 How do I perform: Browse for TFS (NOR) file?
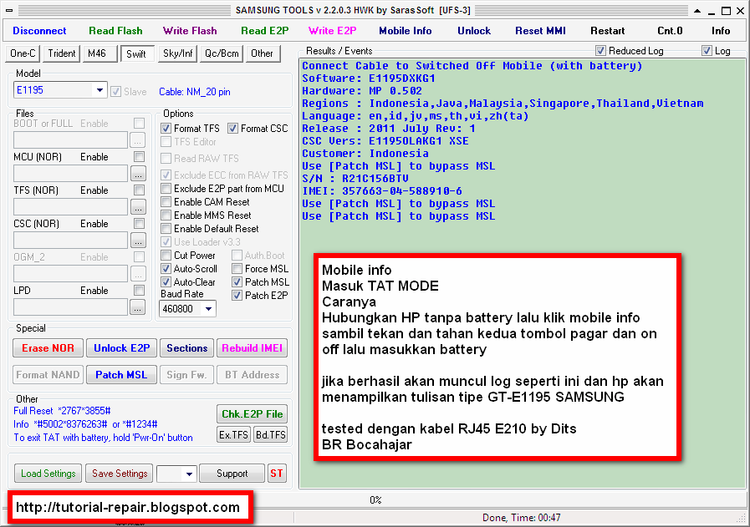[x=138, y=208]
